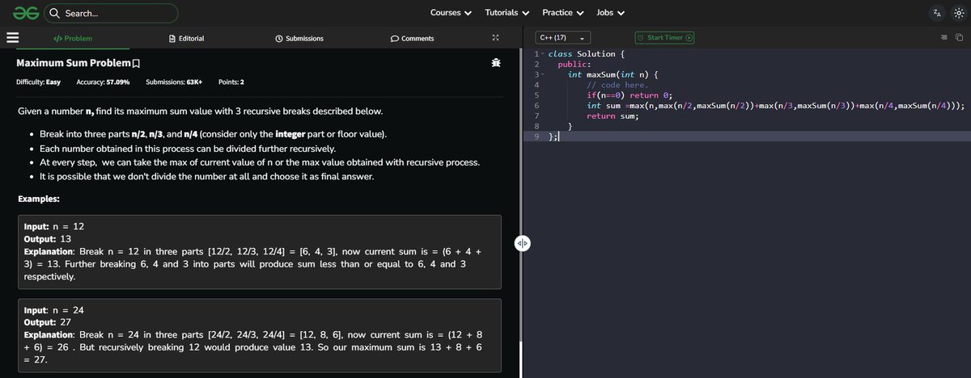Click 'Input: n = 24' text
Viewport: 971px width, 378px height.
point(54,310)
